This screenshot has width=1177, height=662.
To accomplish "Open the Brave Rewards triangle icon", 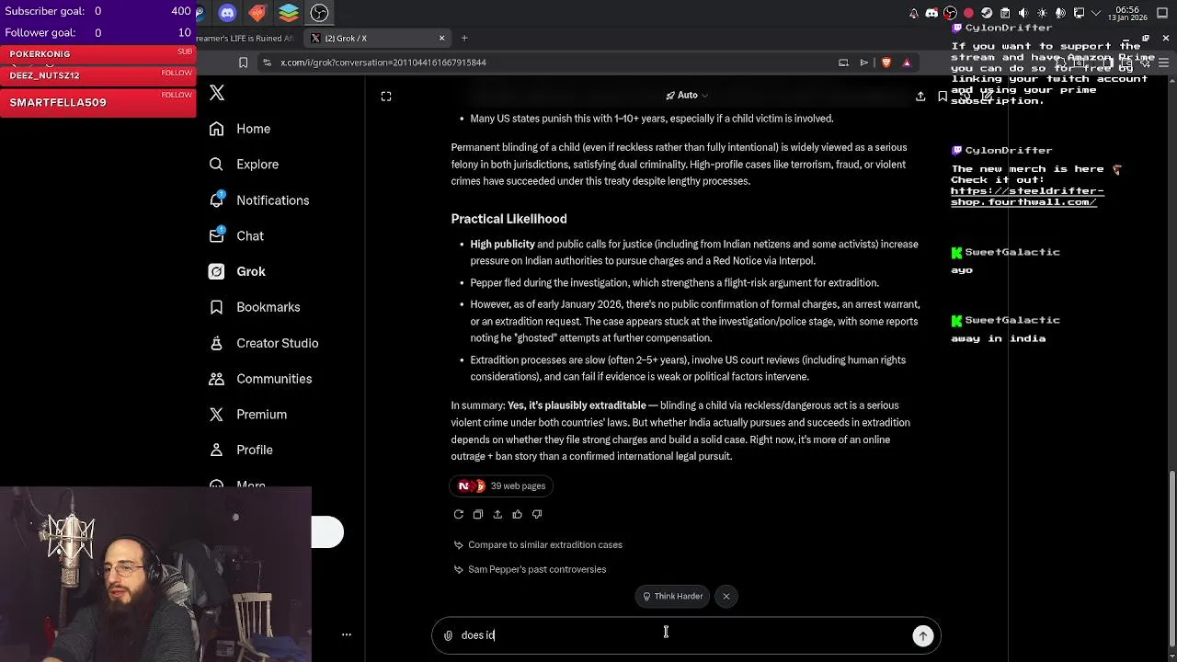I will pyautogui.click(x=907, y=63).
